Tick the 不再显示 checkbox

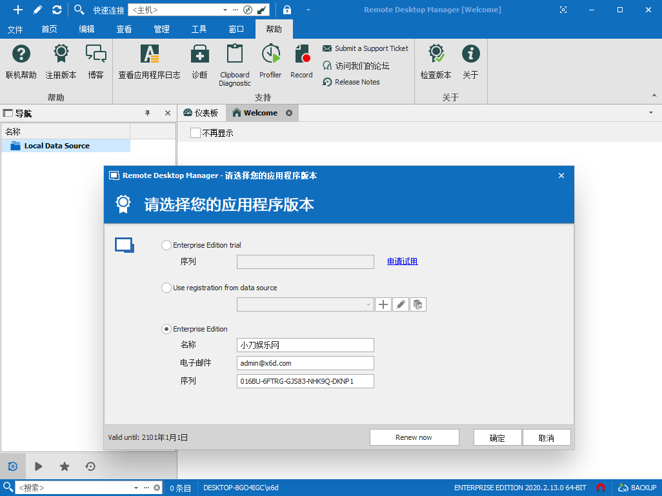pos(196,133)
